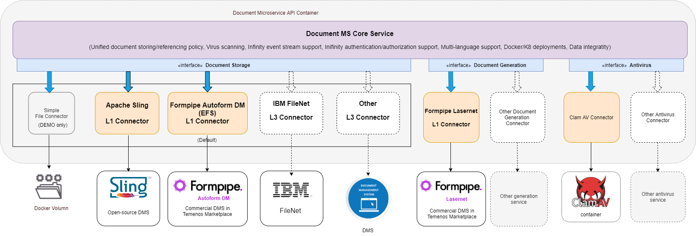Click blue arrow above Apache Sling connector
Screen dimensions: 696x236
(x=128, y=82)
